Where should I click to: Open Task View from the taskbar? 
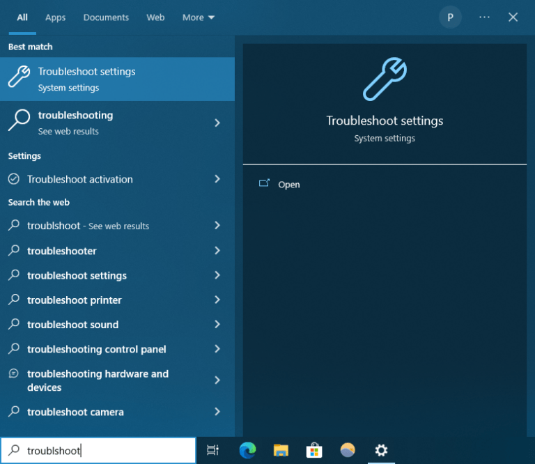click(x=213, y=450)
